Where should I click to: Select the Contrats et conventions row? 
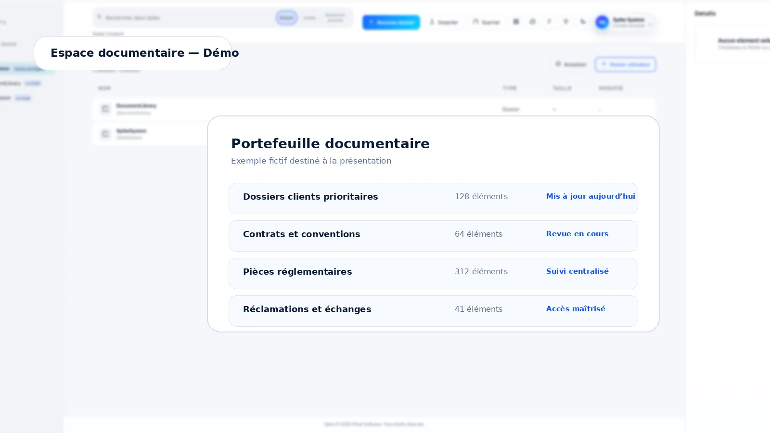click(x=433, y=236)
